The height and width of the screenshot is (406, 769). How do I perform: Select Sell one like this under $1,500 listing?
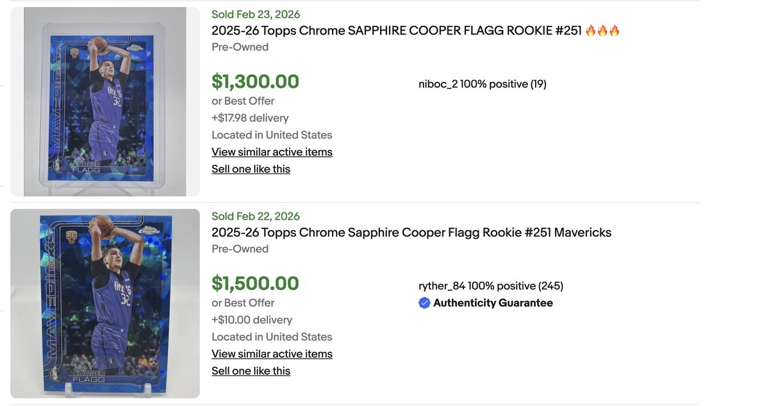(251, 371)
